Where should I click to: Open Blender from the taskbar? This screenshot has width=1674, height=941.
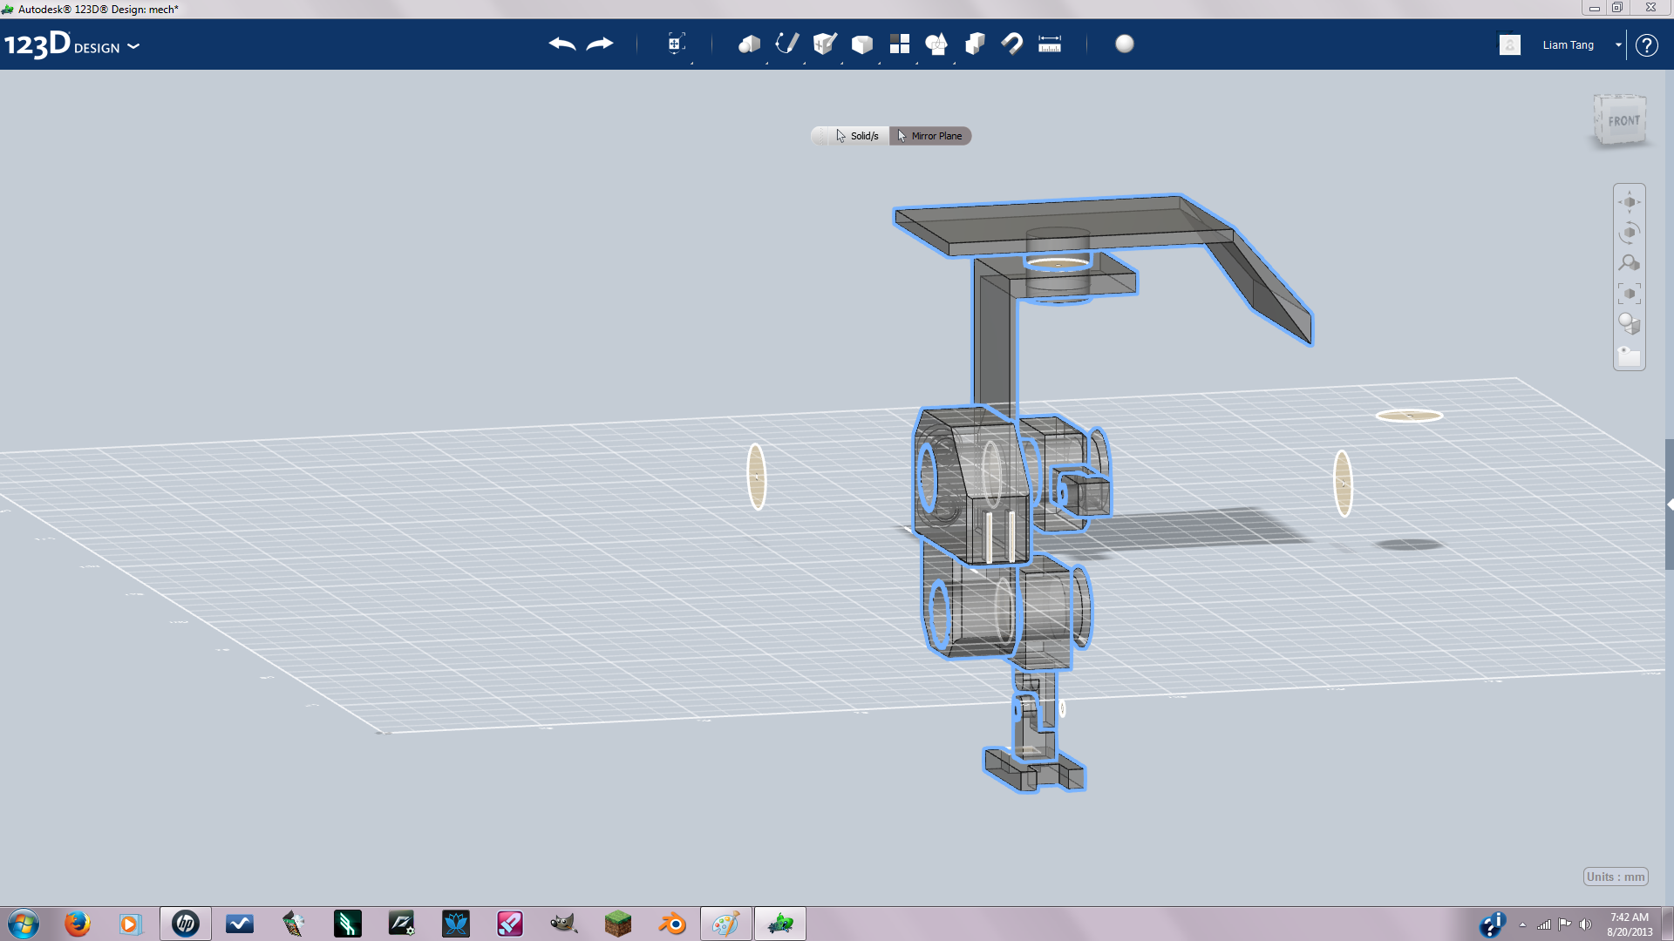672,924
